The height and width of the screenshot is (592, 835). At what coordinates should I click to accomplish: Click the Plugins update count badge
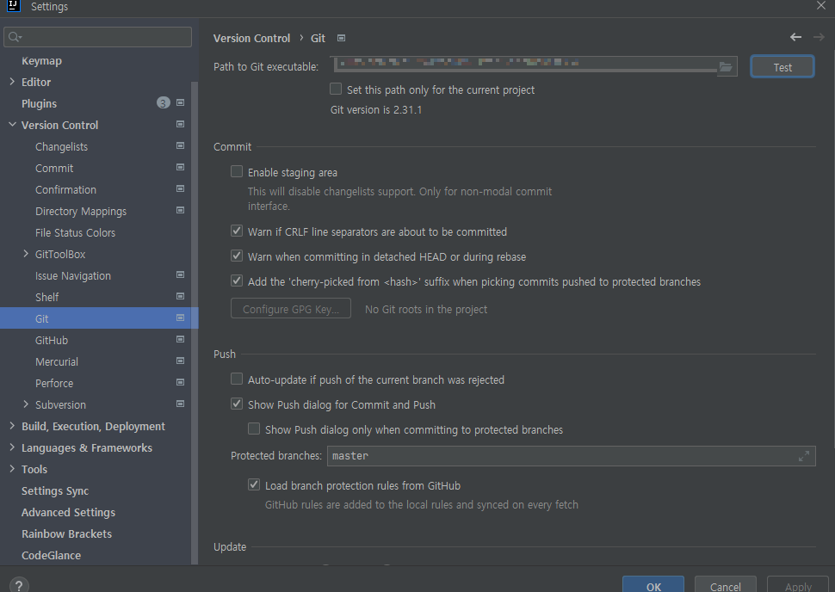coord(163,102)
